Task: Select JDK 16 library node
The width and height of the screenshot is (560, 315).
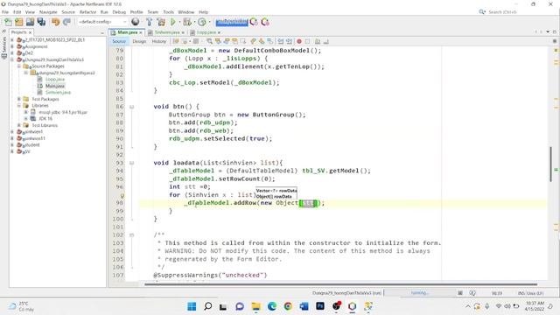Action: [x=45, y=119]
